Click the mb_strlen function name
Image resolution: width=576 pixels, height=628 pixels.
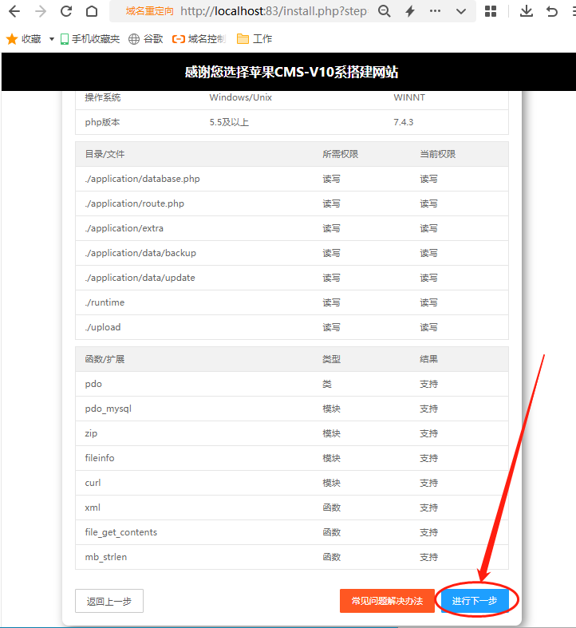tap(106, 557)
